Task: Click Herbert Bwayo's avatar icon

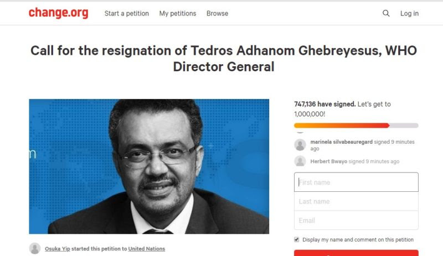Action: click(x=300, y=161)
